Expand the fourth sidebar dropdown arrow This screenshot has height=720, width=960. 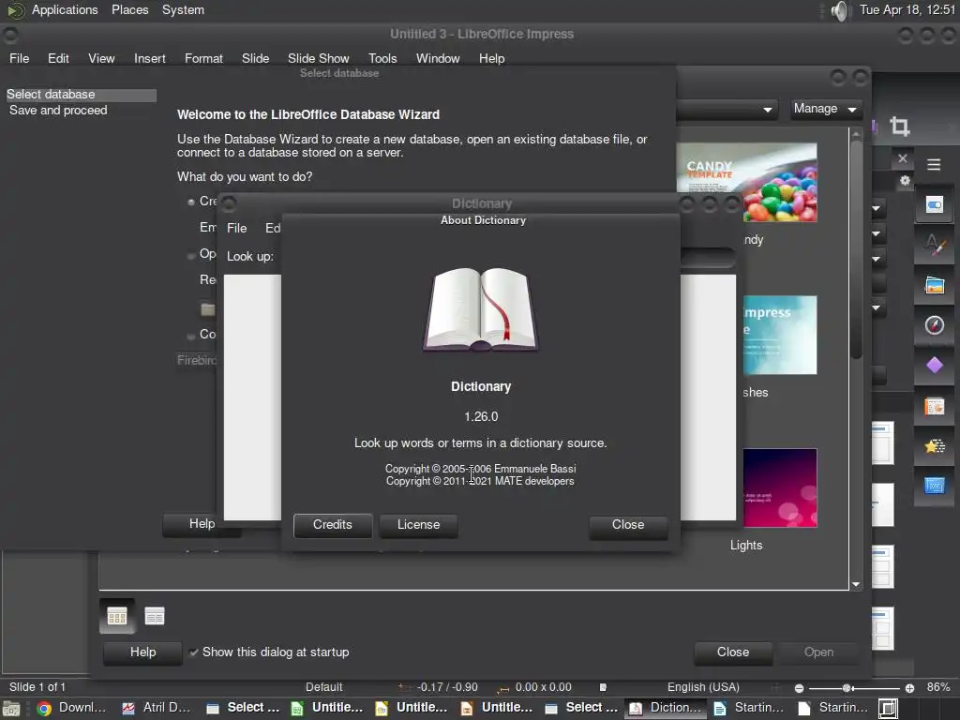(x=877, y=307)
